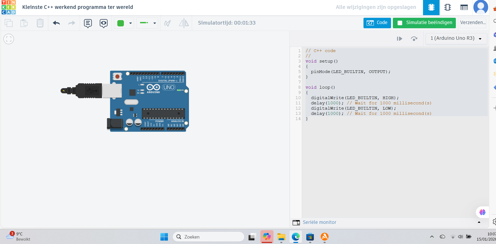Click the Verzenden button
The width and height of the screenshot is (496, 244).
click(473, 23)
